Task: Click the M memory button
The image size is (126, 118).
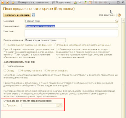Action: [x=96, y=3]
